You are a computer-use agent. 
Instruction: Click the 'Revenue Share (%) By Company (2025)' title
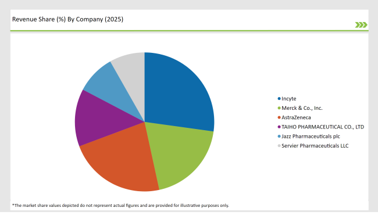click(x=67, y=19)
